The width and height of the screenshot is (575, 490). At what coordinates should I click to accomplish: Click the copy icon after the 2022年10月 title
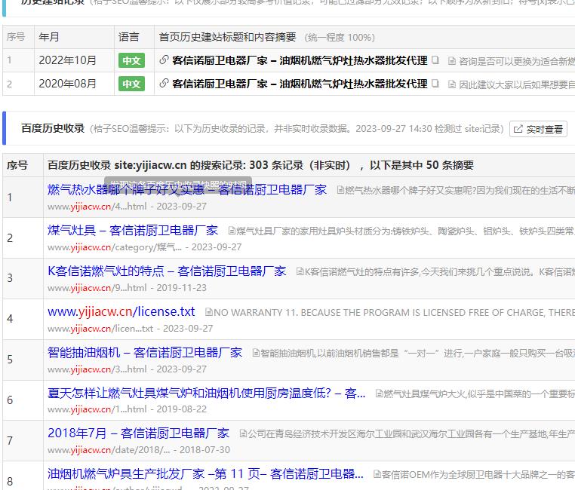435,60
